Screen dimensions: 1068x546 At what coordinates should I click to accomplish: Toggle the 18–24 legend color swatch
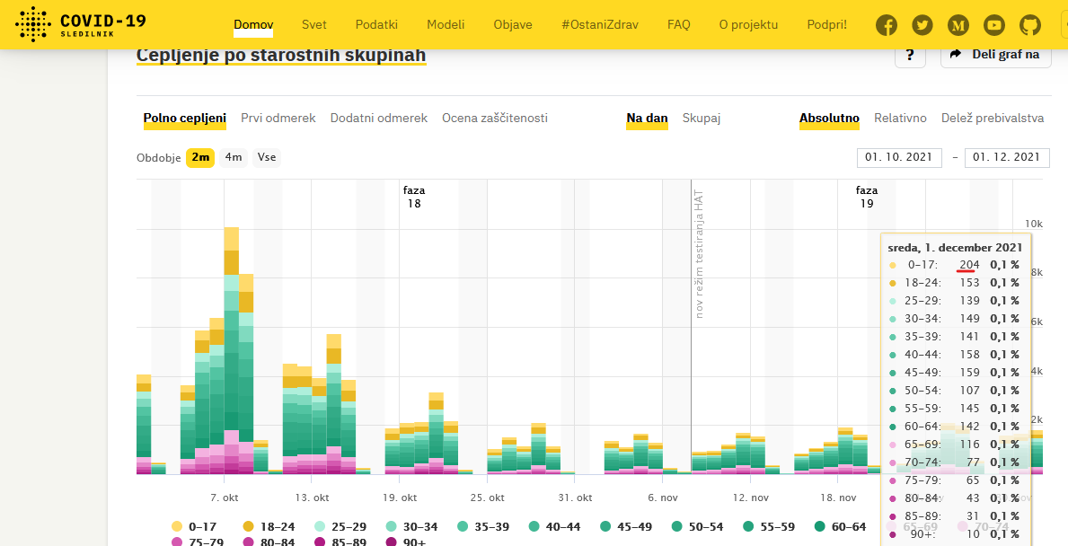[249, 526]
